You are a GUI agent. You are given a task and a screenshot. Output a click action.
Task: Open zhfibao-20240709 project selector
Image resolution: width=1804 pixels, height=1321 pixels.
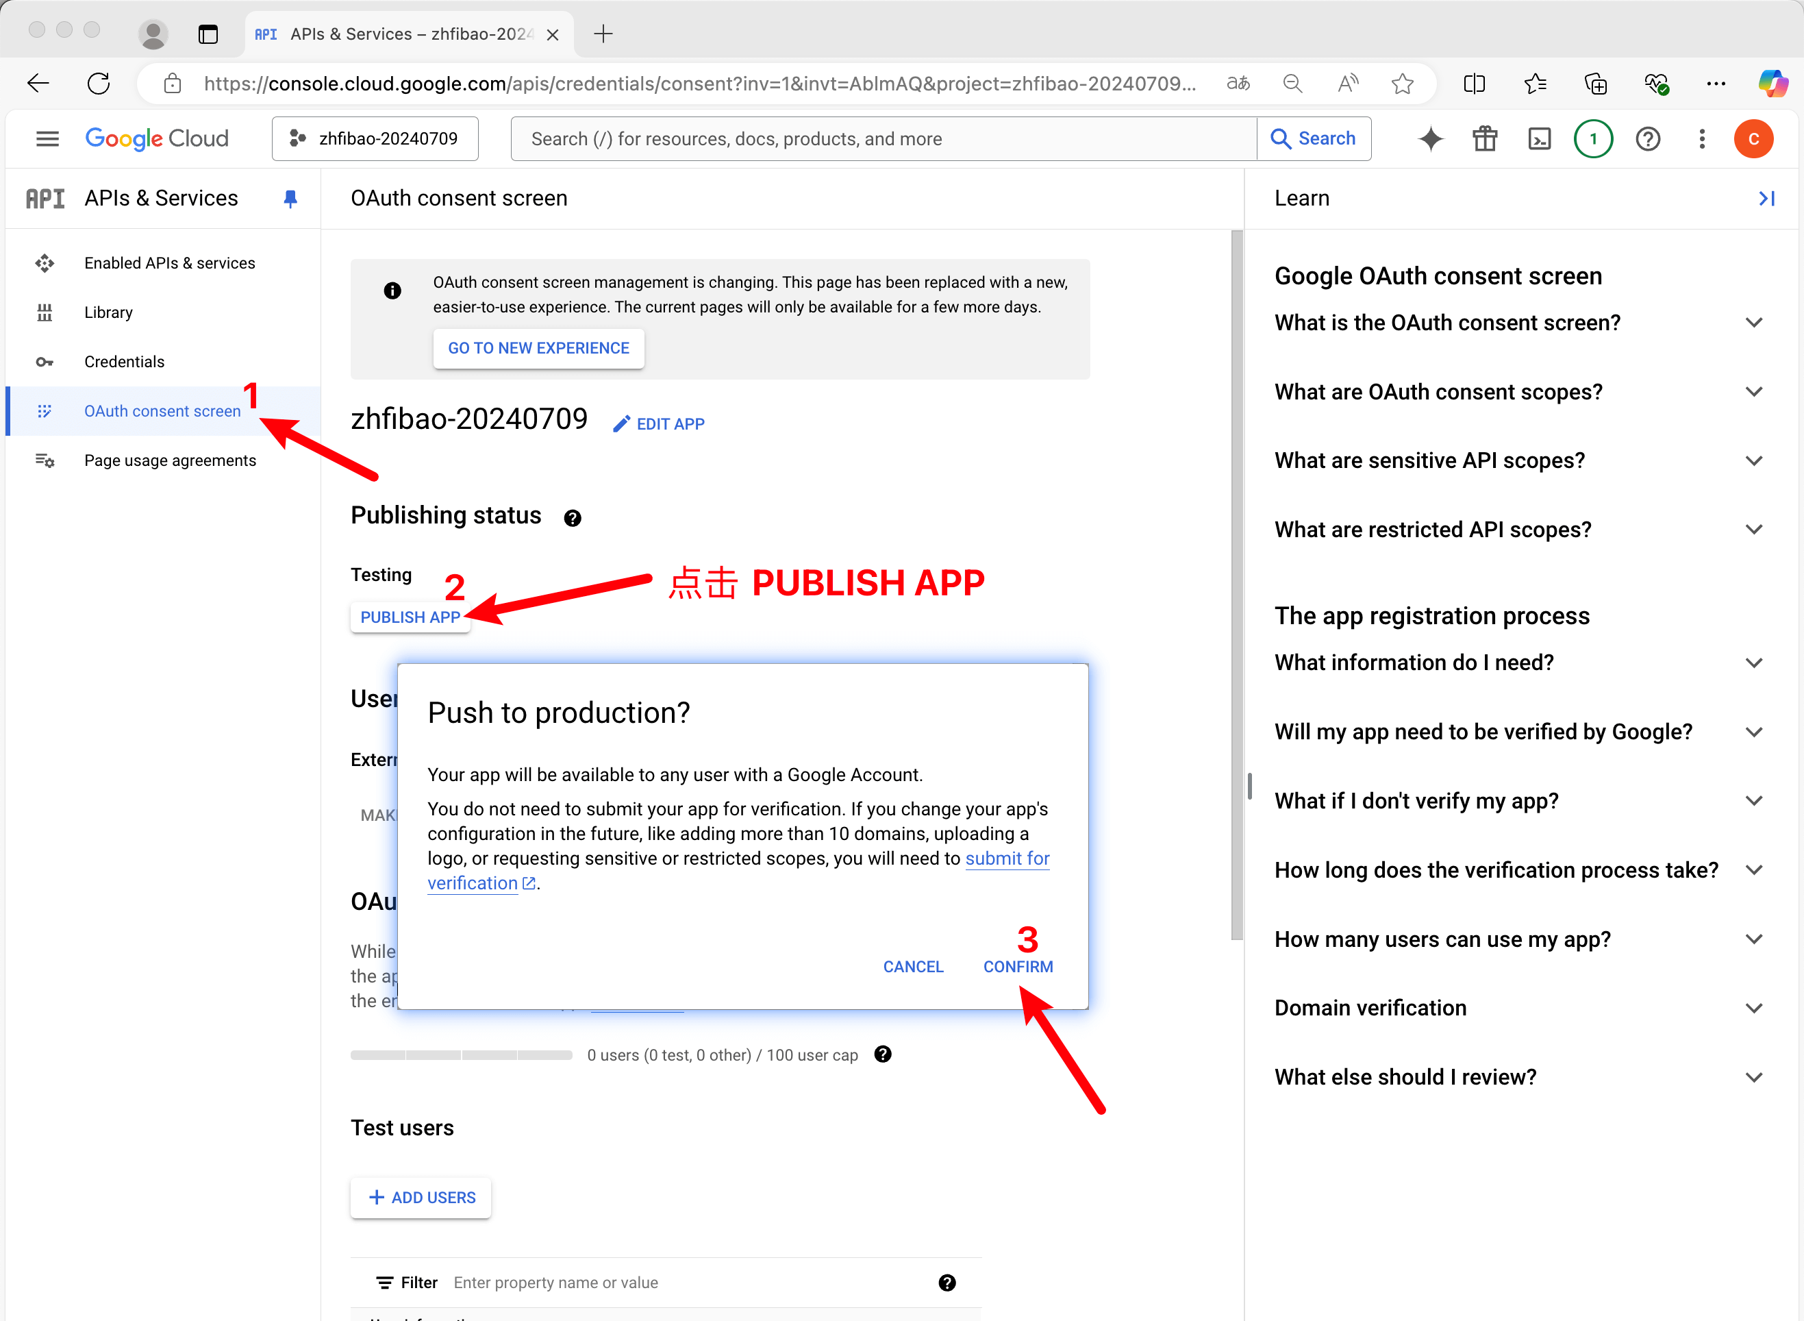375,139
